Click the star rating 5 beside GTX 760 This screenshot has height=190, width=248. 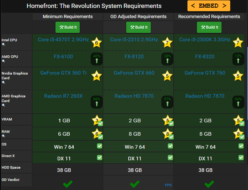point(238,76)
